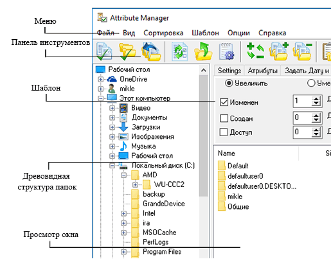The image size is (331, 266).
Task: Click the folder tree vertical scrollbar thumb
Action: (x=203, y=136)
